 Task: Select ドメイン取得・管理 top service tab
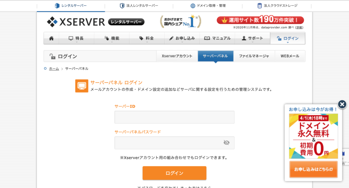click(208, 5)
